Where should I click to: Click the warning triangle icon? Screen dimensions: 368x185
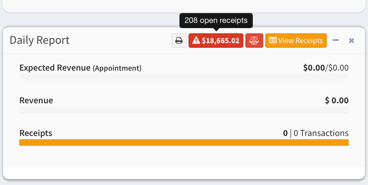pos(196,41)
